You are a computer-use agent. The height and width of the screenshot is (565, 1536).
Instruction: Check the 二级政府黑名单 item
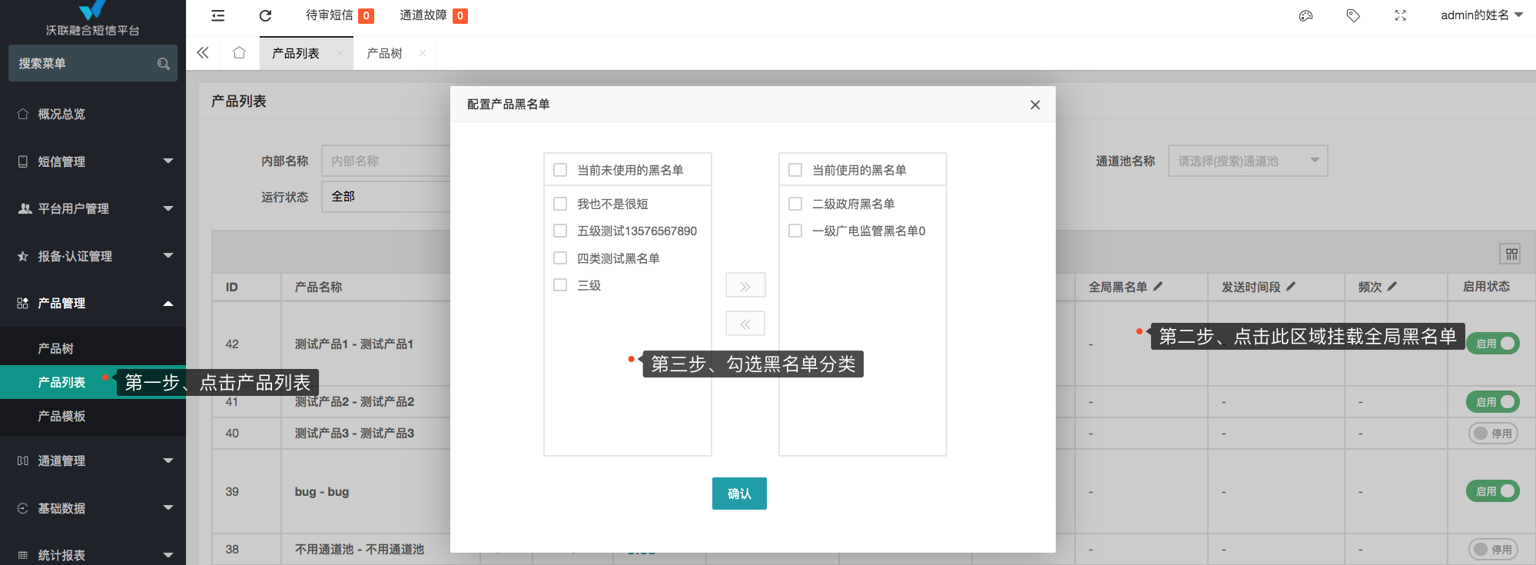[795, 204]
